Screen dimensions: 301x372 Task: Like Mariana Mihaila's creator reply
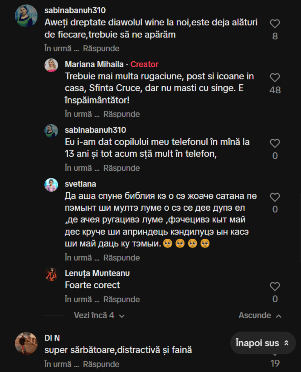point(275,78)
